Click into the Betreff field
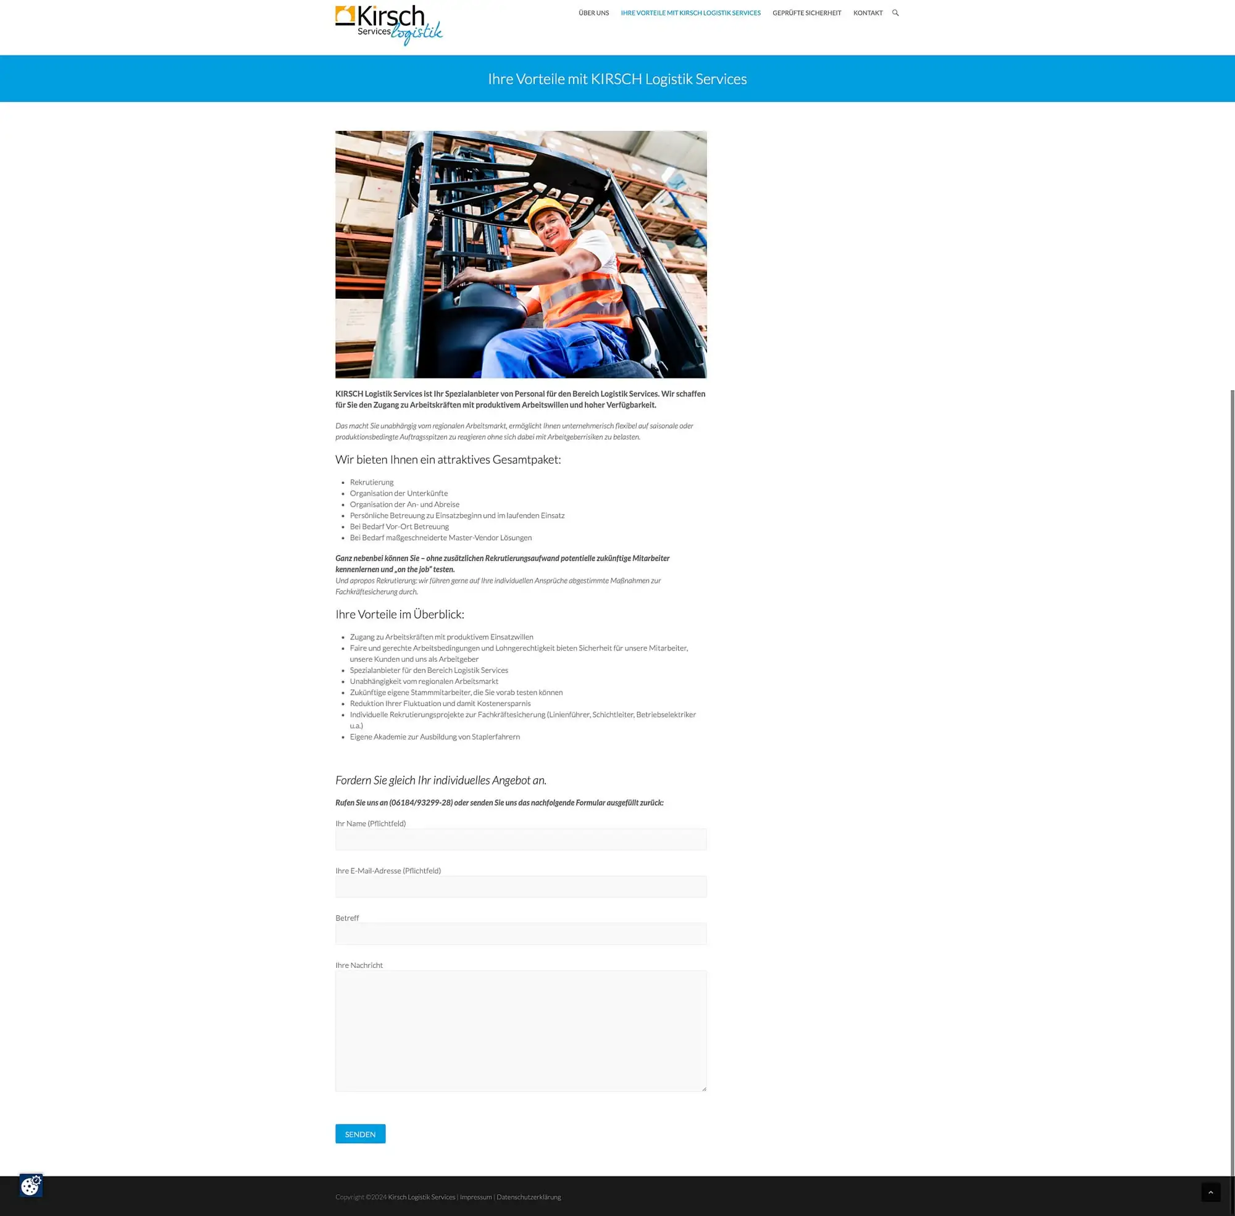The height and width of the screenshot is (1216, 1235). coord(521,934)
